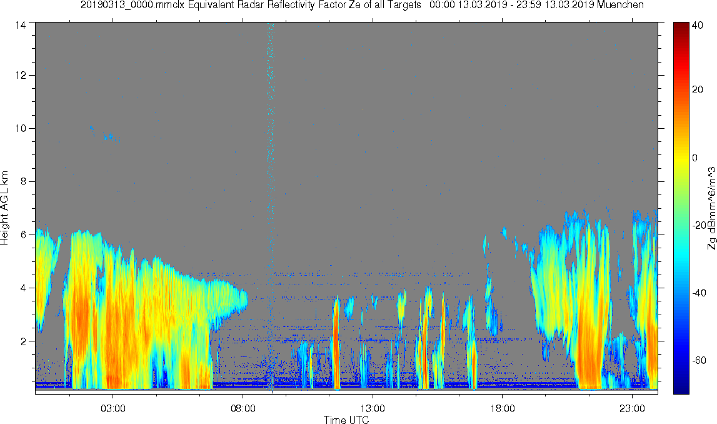This screenshot has height=424, width=717.
Task: Click the 'Zg dBmm^6/m^3' colorbar label
Action: pos(711,208)
